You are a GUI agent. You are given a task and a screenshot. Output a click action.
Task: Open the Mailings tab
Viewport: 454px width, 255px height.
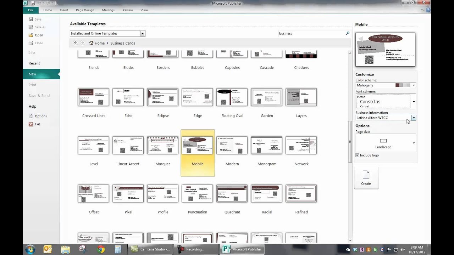pyautogui.click(x=108, y=10)
